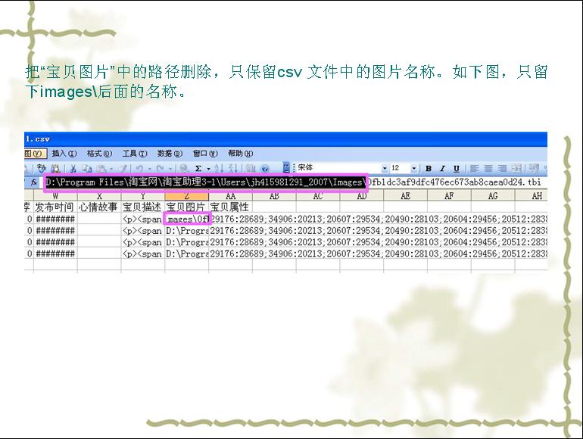Click the blue Help question icon
The image size is (583, 439).
coord(265,169)
